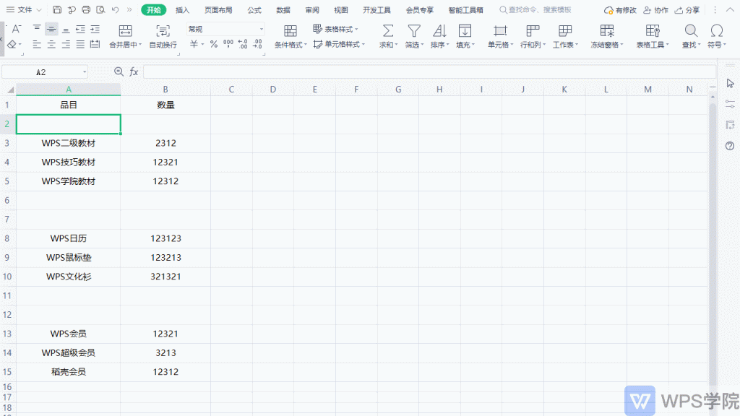The height and width of the screenshot is (416, 740).
Task: Click the 协作 collaborate button
Action: 656,10
